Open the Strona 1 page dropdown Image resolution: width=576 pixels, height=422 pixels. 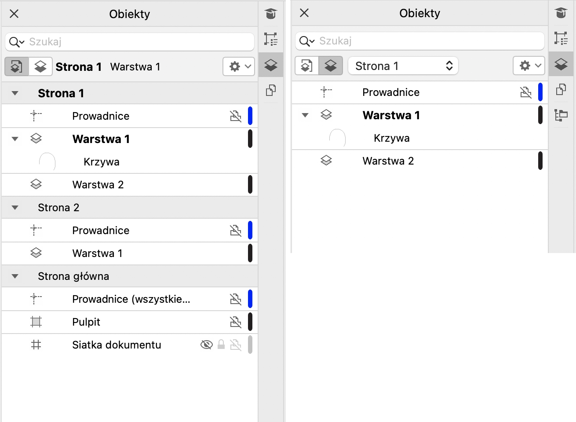403,66
